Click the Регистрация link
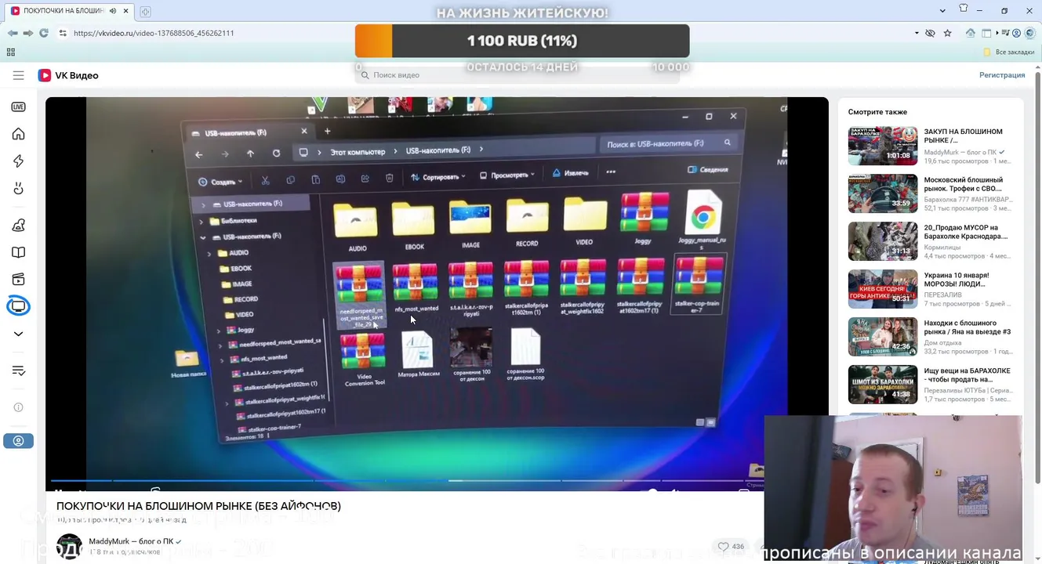The image size is (1042, 564). pos(1002,75)
